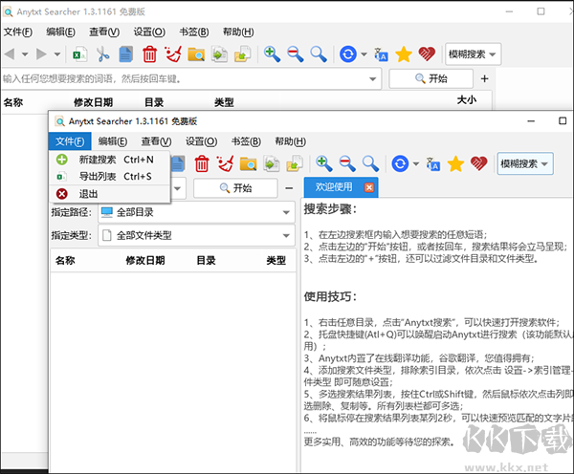Click red trash delete icon, background window

point(149,54)
